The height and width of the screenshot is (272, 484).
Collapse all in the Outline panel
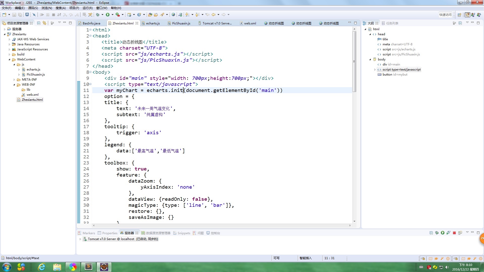pyautogui.click(x=460, y=23)
